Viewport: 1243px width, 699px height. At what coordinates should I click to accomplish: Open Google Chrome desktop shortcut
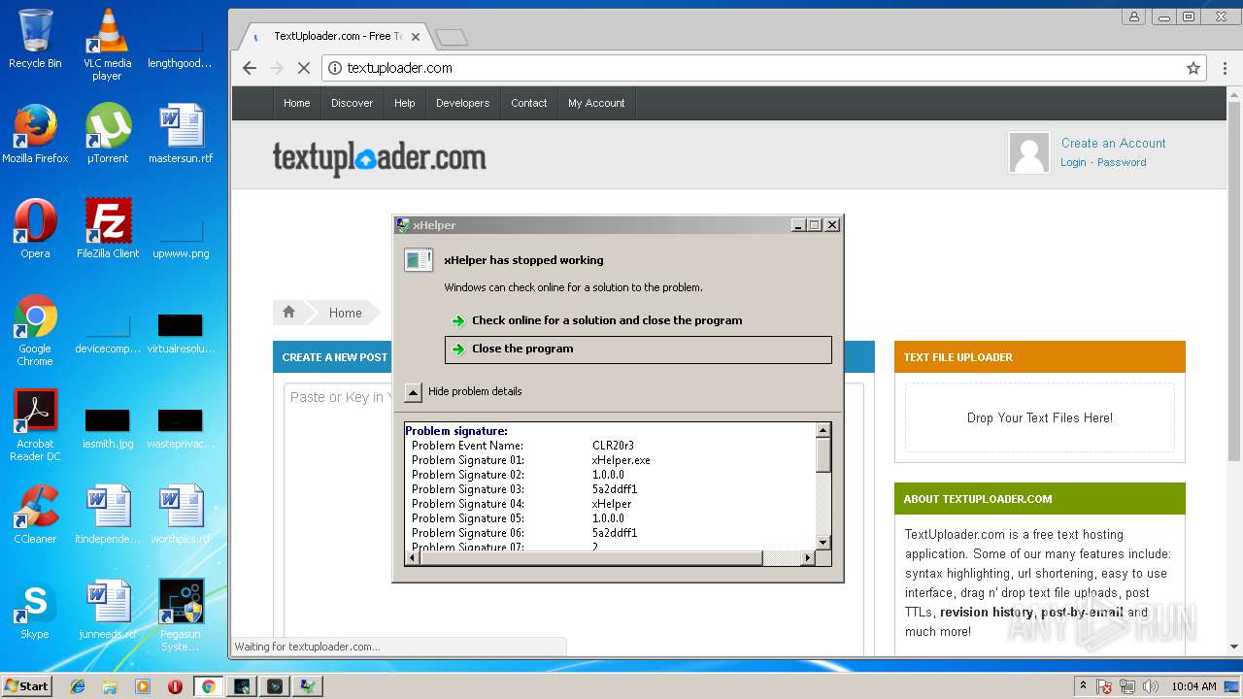[x=35, y=330]
